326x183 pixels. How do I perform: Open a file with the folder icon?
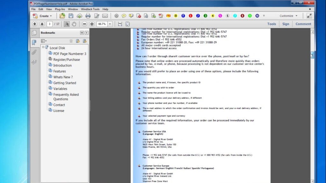pos(62,16)
